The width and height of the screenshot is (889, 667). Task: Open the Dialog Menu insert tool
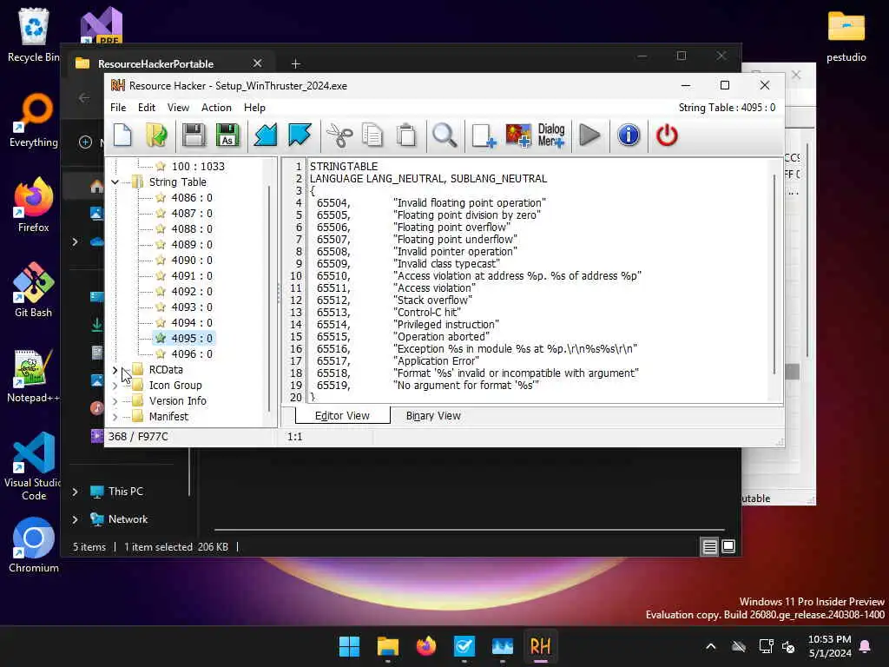551,135
